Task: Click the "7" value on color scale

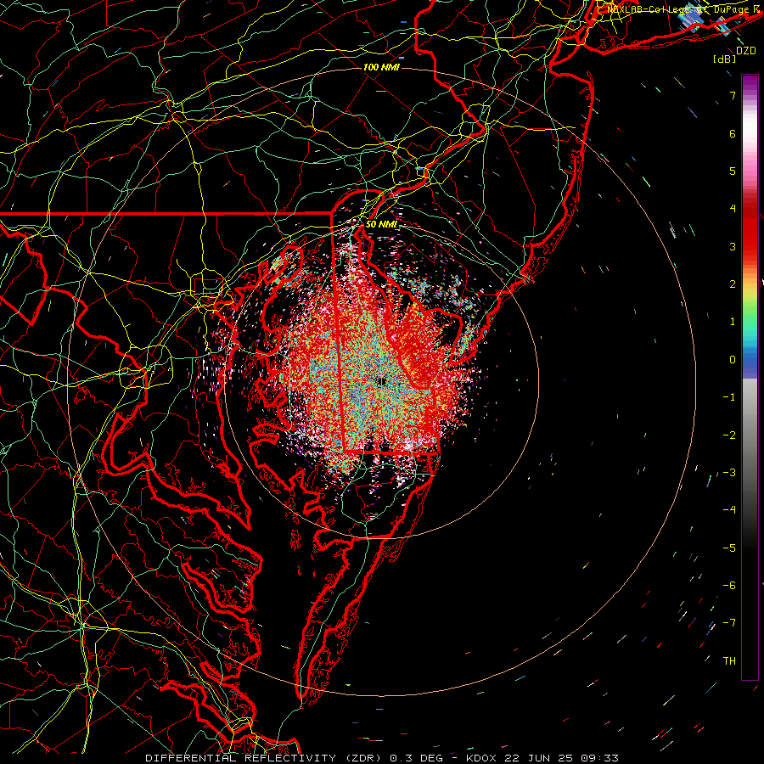Action: (x=733, y=96)
